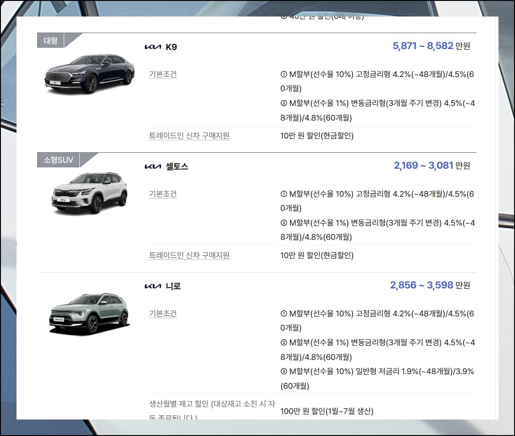Click 셀토스's ① 고정금리형 4.2% condition
This screenshot has width=515, height=436.
coord(377,201)
